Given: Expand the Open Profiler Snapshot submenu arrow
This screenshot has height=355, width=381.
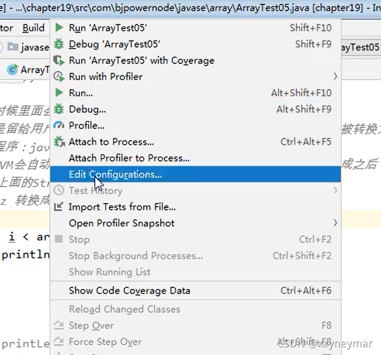Looking at the screenshot, I should [x=335, y=223].
